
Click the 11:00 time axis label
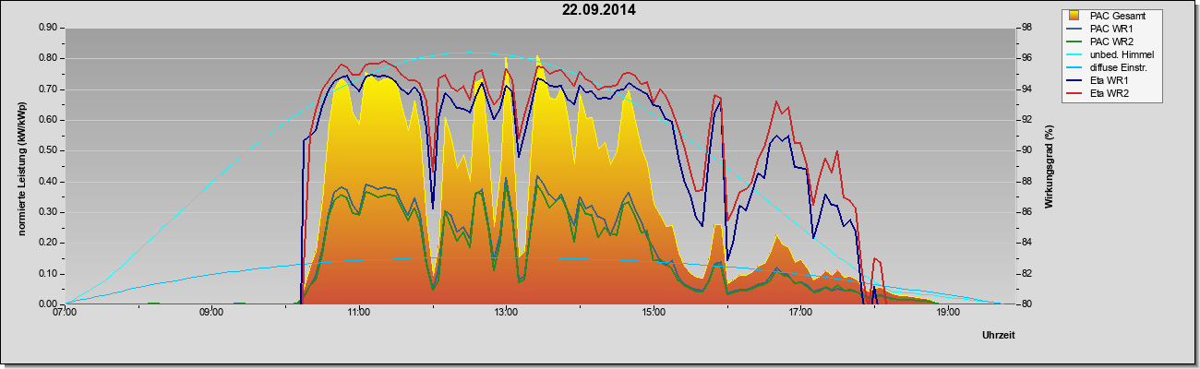click(x=359, y=314)
